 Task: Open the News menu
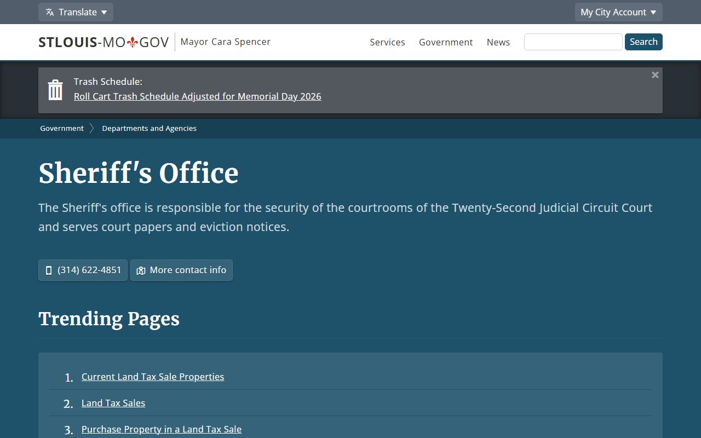[x=498, y=42]
